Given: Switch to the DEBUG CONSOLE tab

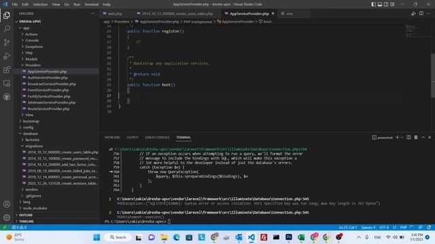Looking at the screenshot, I should coord(157,137).
